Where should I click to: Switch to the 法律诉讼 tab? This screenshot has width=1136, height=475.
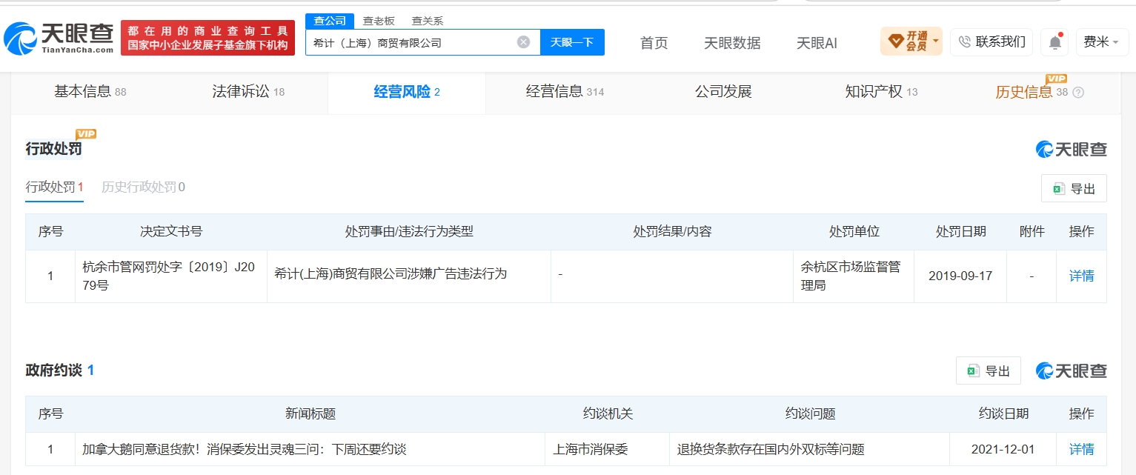pos(248,92)
